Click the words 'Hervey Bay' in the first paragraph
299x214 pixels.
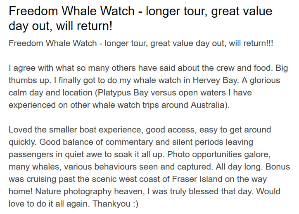(x=216, y=80)
